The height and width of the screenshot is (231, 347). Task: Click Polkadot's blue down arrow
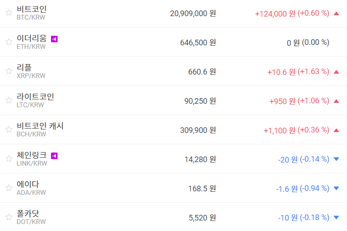[336, 218]
